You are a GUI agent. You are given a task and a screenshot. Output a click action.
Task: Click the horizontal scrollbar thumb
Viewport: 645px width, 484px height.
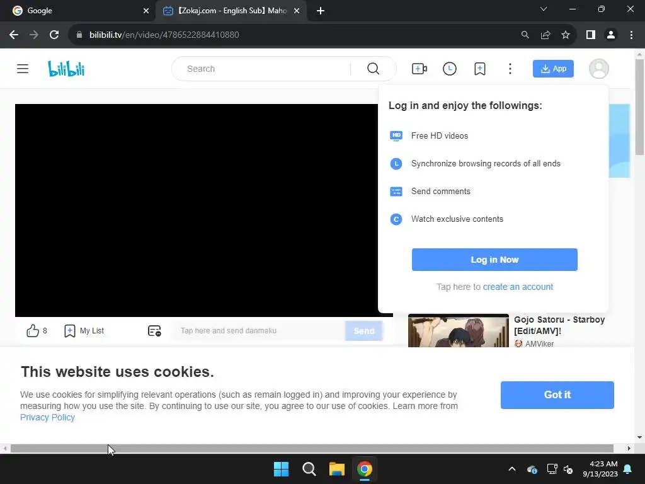pyautogui.click(x=312, y=448)
